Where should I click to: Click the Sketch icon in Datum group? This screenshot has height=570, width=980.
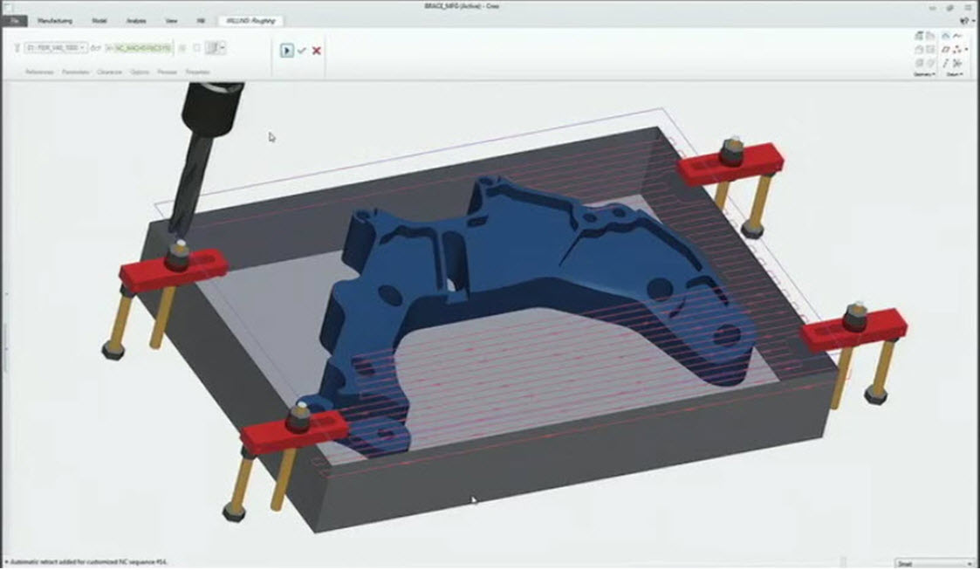pyautogui.click(x=946, y=37)
